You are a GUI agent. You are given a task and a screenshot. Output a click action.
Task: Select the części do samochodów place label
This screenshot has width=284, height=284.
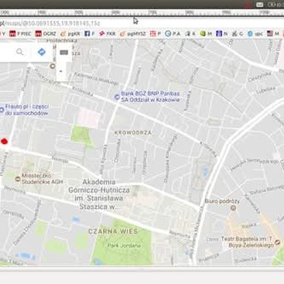click(x=27, y=109)
